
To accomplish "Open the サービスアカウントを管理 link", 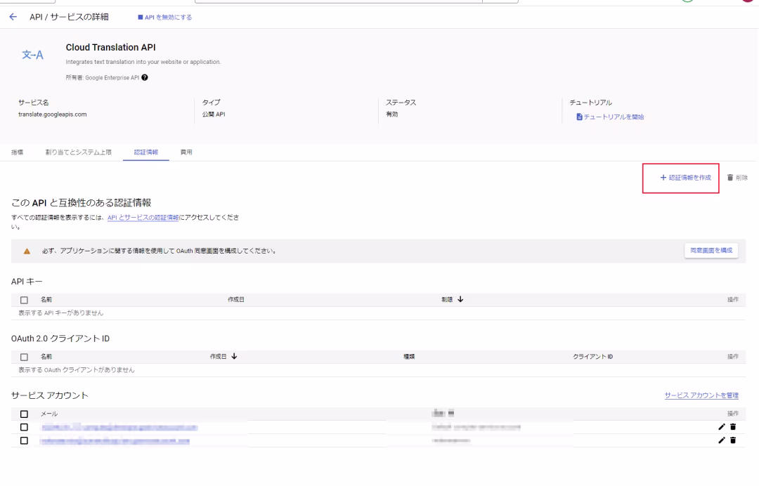I will tap(701, 395).
